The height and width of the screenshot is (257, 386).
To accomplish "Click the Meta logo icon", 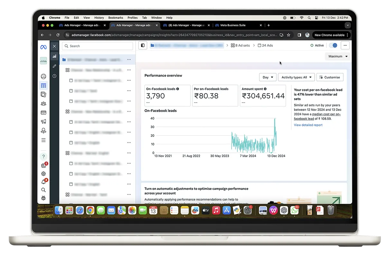I will click(43, 47).
